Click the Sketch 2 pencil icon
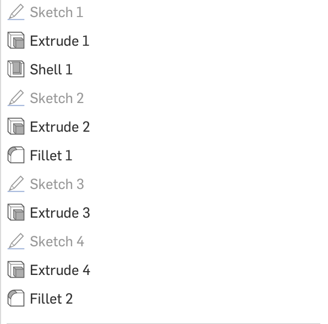 (x=16, y=98)
